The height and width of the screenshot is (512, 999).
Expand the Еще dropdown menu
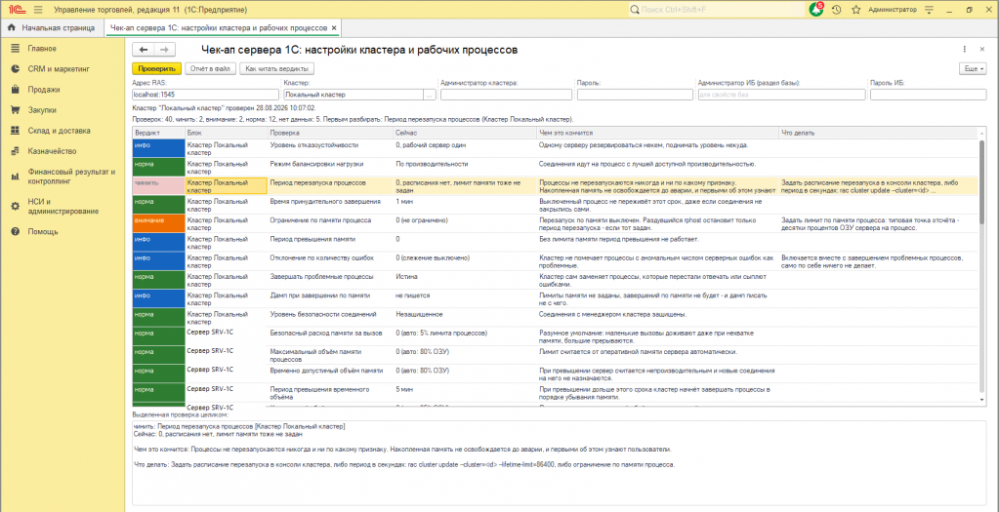(973, 68)
